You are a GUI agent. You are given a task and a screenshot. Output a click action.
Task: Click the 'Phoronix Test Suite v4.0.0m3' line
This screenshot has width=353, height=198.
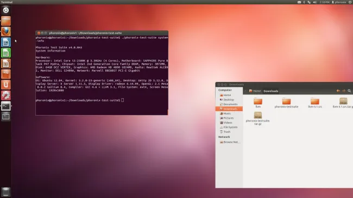59,48
